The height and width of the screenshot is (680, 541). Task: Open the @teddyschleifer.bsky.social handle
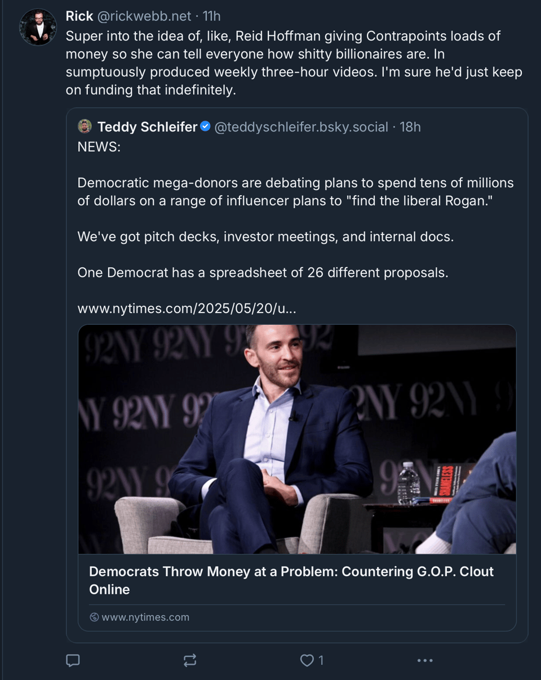[301, 127]
